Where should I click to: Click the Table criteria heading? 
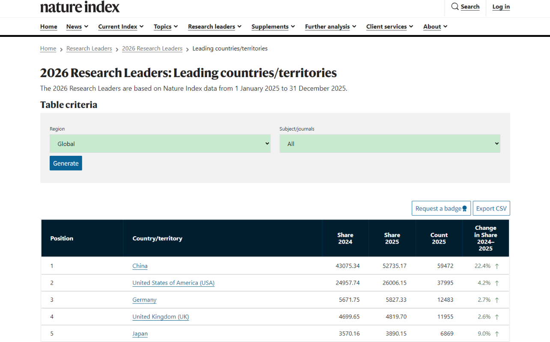click(x=68, y=105)
